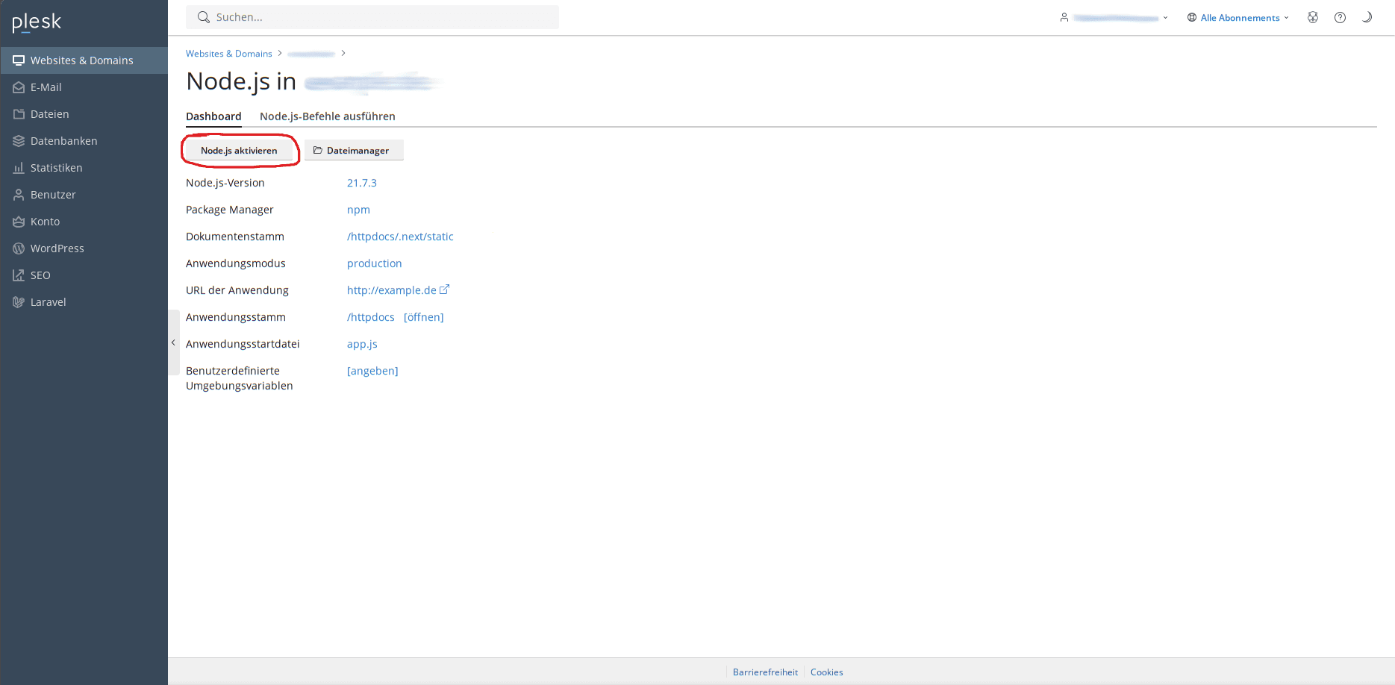Click the production application mode link
Screen dimensions: 1395x685
point(375,263)
